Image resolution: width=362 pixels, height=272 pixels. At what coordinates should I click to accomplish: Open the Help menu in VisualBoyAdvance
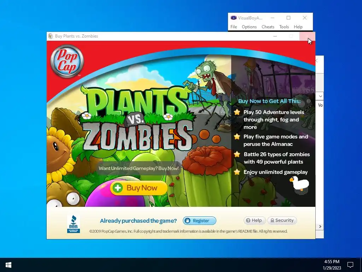click(x=298, y=27)
